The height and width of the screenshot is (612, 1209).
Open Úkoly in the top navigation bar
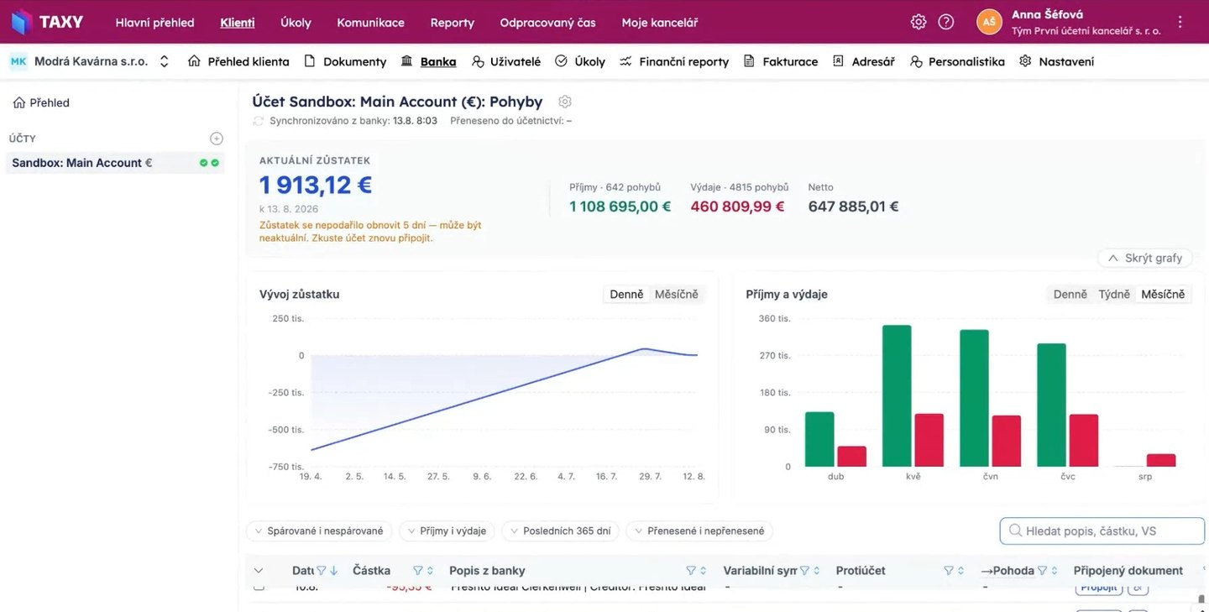(296, 23)
